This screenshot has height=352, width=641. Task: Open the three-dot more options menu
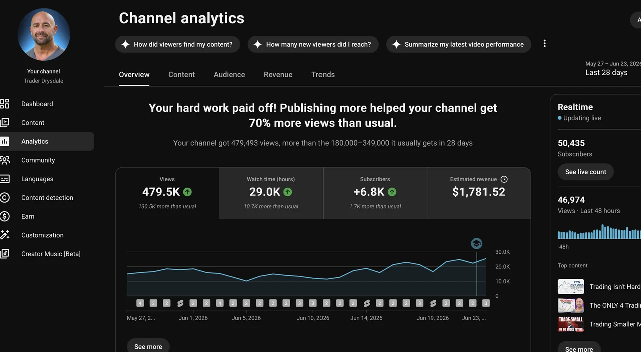544,44
